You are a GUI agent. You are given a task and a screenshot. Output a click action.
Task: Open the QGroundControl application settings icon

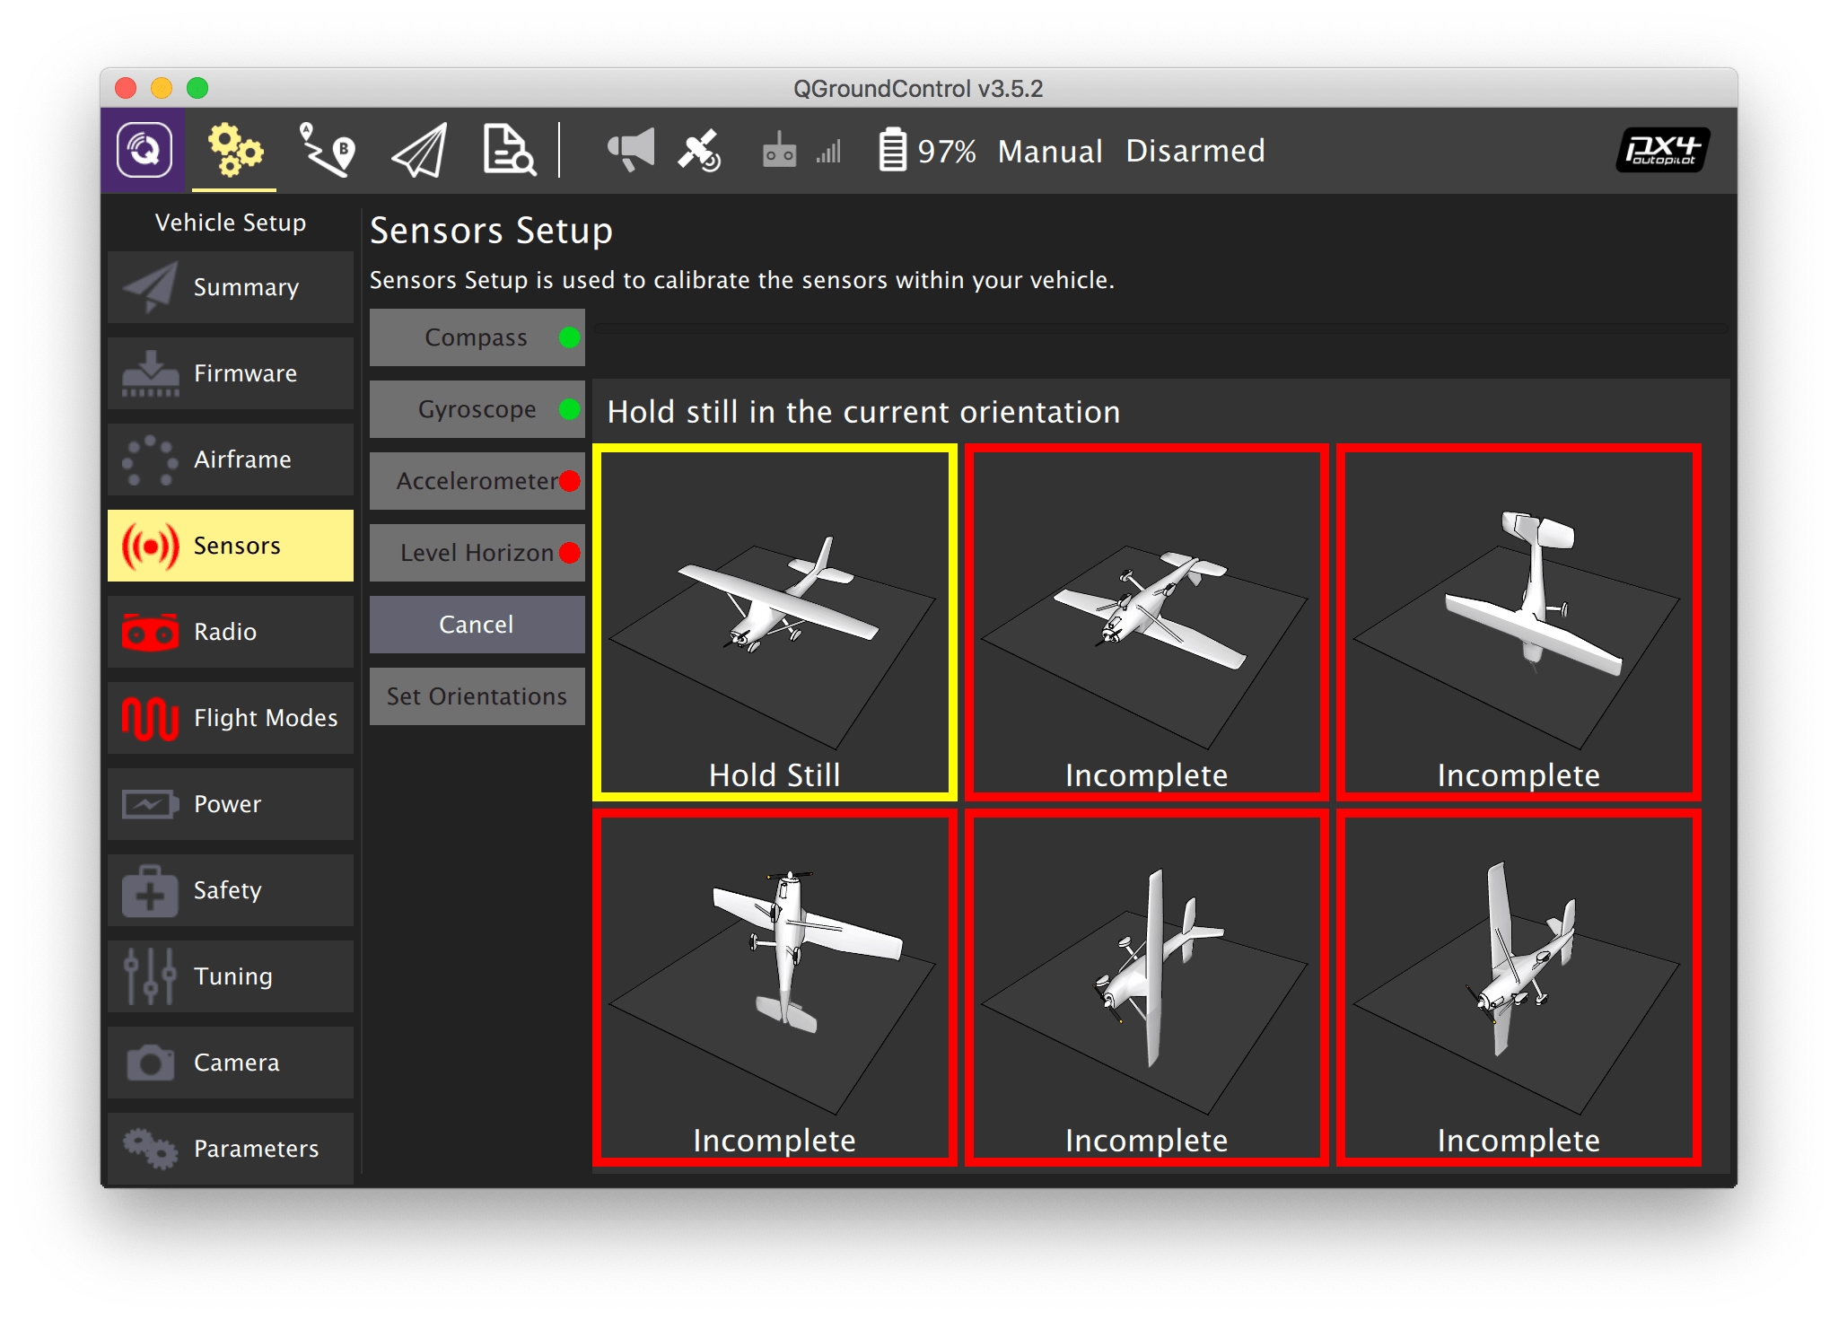pyautogui.click(x=144, y=150)
